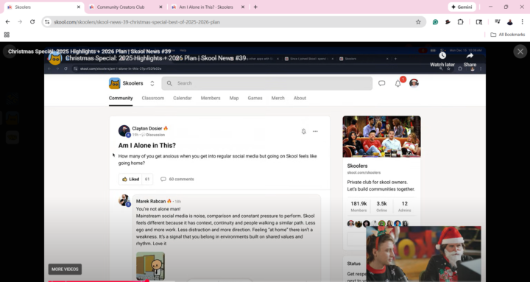
Task: Click the red video progress scrubber
Action: (147, 281)
